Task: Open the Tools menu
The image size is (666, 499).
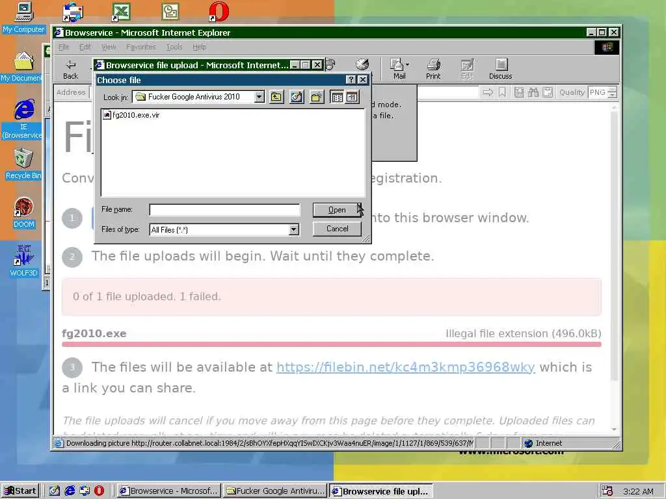Action: pyautogui.click(x=174, y=47)
